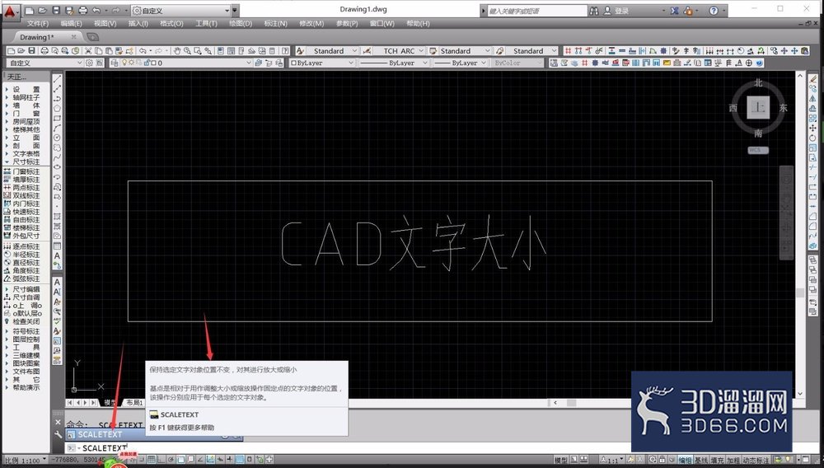This screenshot has height=468, width=824.
Task: Click the new drawing tab plus button
Action: [92, 37]
